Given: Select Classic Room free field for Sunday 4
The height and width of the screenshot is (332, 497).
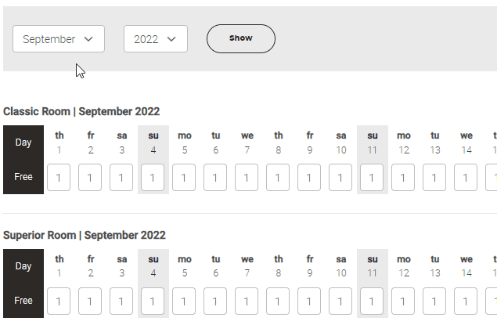Looking at the screenshot, I should click(x=153, y=177).
